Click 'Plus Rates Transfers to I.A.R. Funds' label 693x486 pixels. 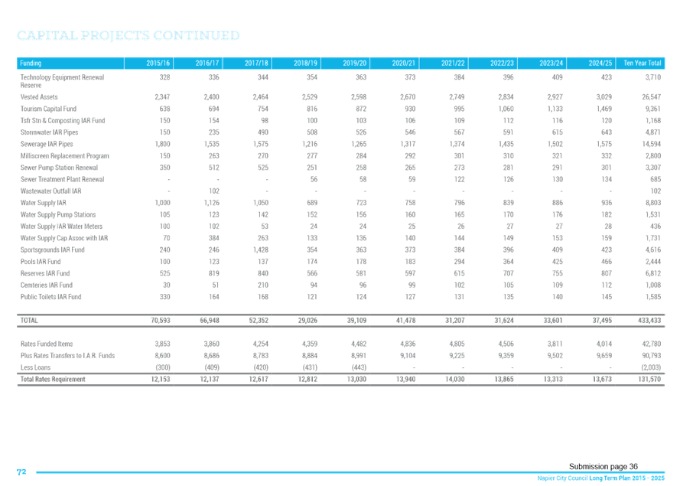(x=67, y=356)
